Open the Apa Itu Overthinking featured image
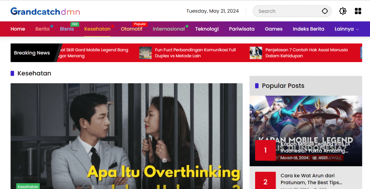Screen dimensions: 370x189 126,136
